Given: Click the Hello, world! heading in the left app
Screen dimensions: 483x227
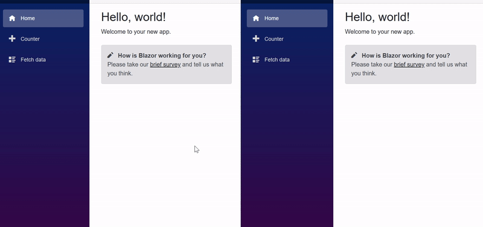Looking at the screenshot, I should click(133, 17).
